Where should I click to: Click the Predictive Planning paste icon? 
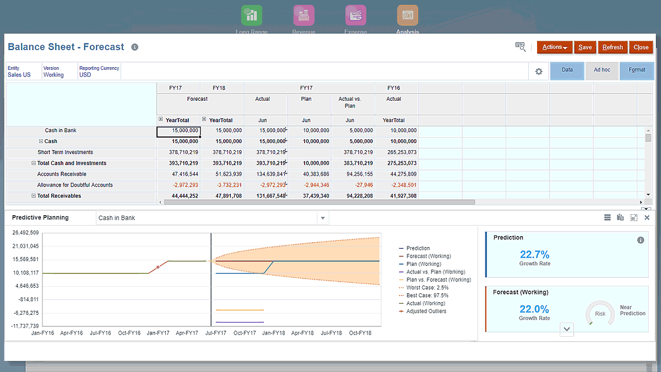(620, 218)
